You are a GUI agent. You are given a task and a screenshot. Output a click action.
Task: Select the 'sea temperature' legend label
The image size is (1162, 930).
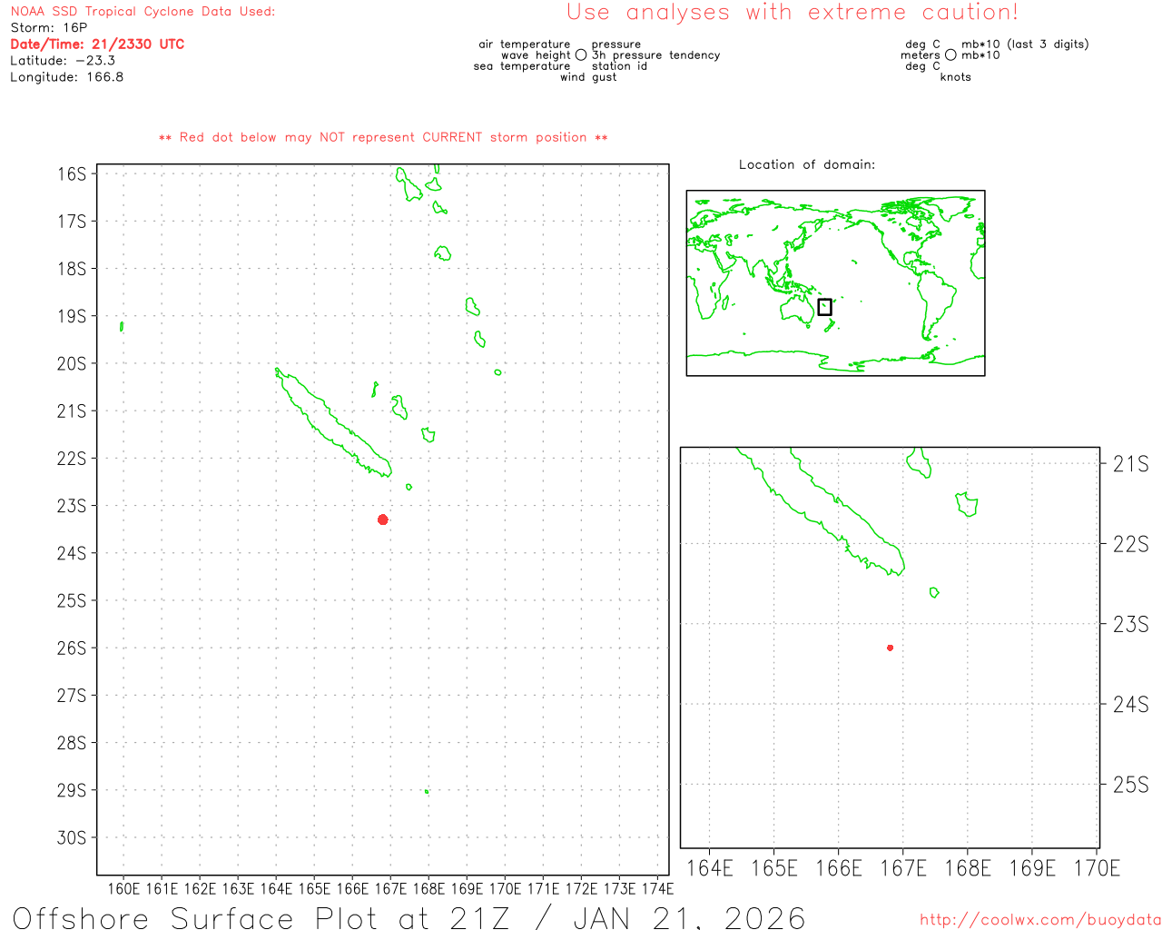522,66
